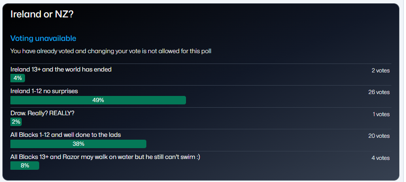This screenshot has width=406, height=182.
Task: Click the 38% green result bar
Action: 78,144
